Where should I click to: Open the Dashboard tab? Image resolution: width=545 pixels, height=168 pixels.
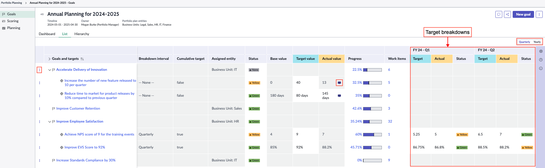pyautogui.click(x=47, y=34)
